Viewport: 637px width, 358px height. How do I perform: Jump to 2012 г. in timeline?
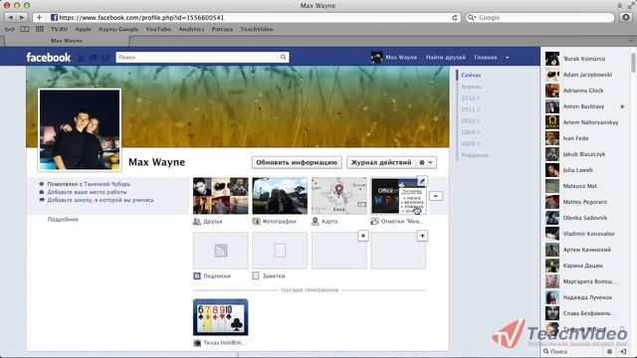[x=471, y=97]
